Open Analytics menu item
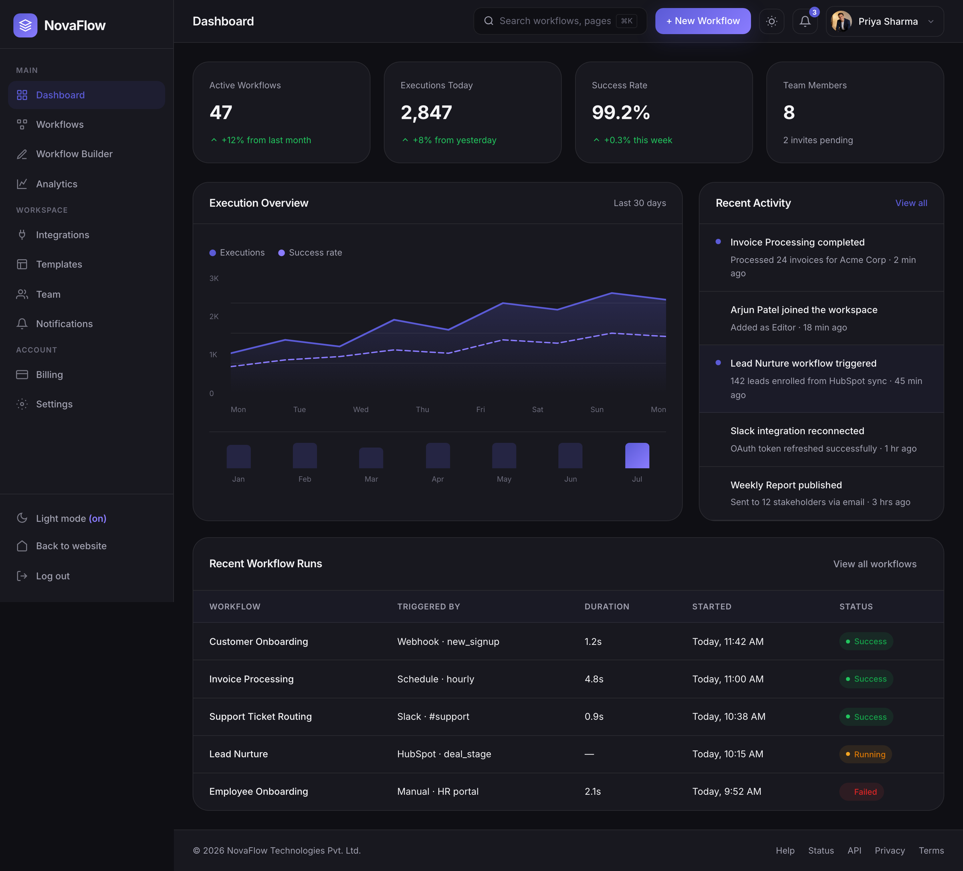Screen dimensions: 963x871 coord(87,184)
